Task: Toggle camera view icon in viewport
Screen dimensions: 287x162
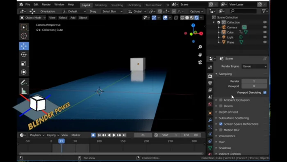Action: [200, 62]
